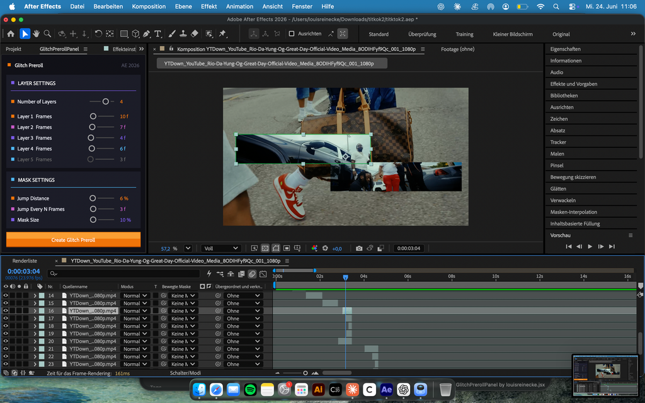The height and width of the screenshot is (403, 645).
Task: Open track matte dropdown for layer 19
Action: pyautogui.click(x=183, y=334)
